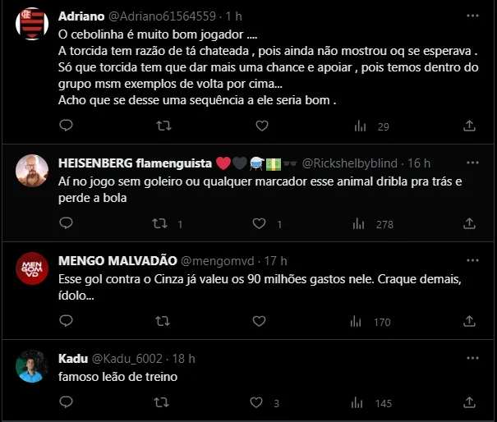Like MENGO MALVADÃO's tweet
Viewport: 497px width, 422px height.
click(x=261, y=322)
